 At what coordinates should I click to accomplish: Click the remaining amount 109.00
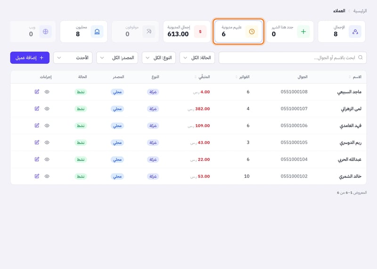click(x=203, y=126)
